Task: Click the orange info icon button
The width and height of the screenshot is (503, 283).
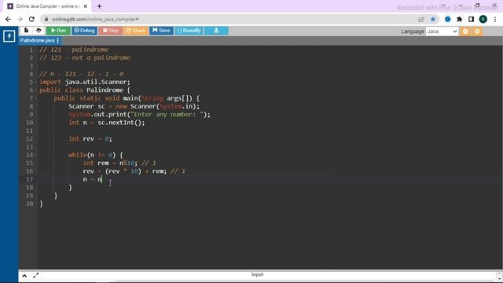Action: 465,31
